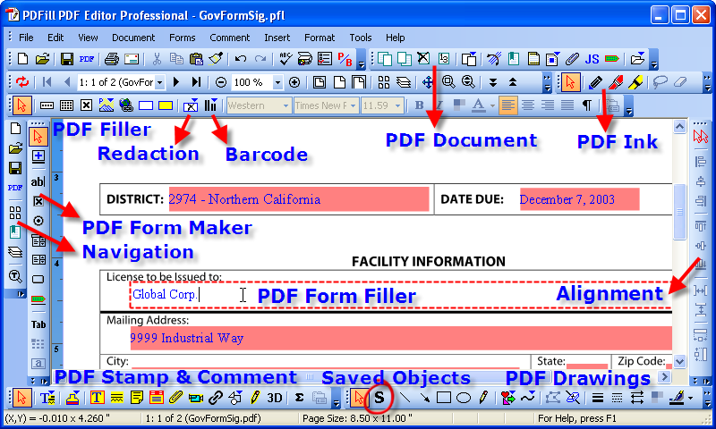The width and height of the screenshot is (716, 429).
Task: Click the font color A swatch
Action: (x=478, y=105)
